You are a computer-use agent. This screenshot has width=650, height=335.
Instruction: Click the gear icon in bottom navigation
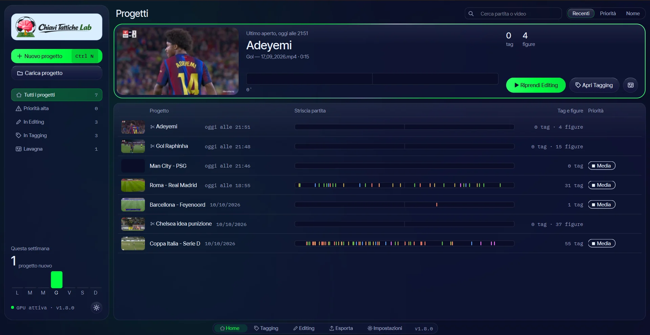(370, 328)
